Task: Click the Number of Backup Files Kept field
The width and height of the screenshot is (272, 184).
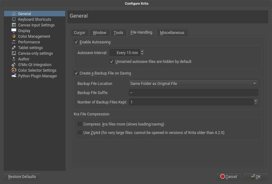Action: [191, 102]
